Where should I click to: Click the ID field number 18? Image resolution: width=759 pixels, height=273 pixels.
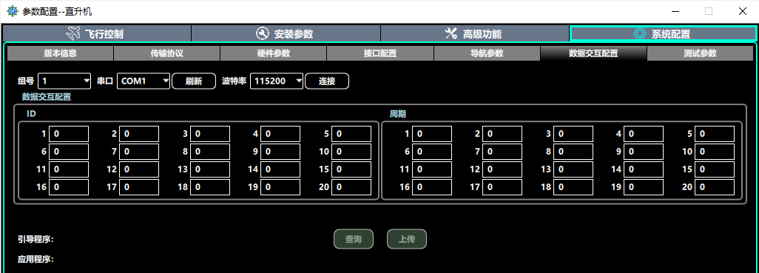click(x=209, y=188)
